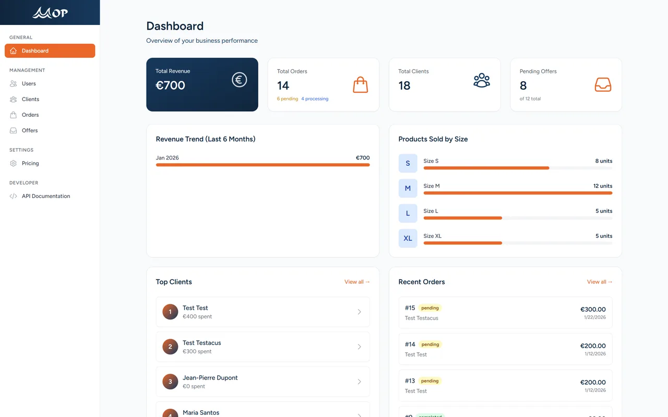Open the Total Revenue card
668x417 pixels.
202,84
